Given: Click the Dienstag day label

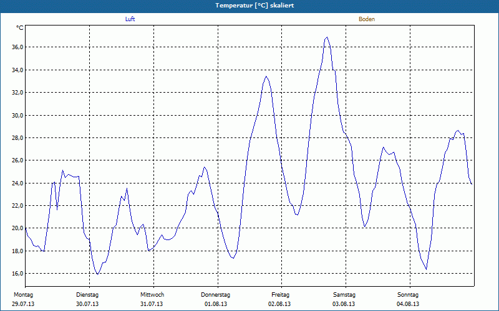Looking at the screenshot, I should click(x=87, y=295).
